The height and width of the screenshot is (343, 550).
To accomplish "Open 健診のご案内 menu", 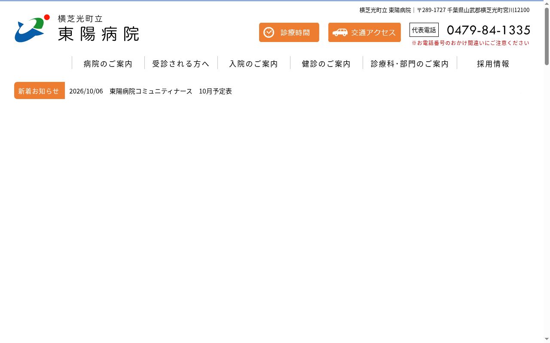I will point(326,64).
